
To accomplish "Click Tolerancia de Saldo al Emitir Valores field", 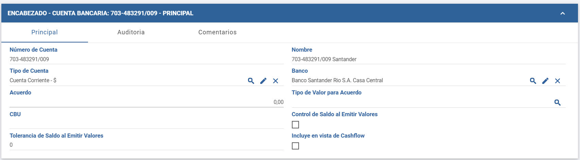I will [146, 145].
